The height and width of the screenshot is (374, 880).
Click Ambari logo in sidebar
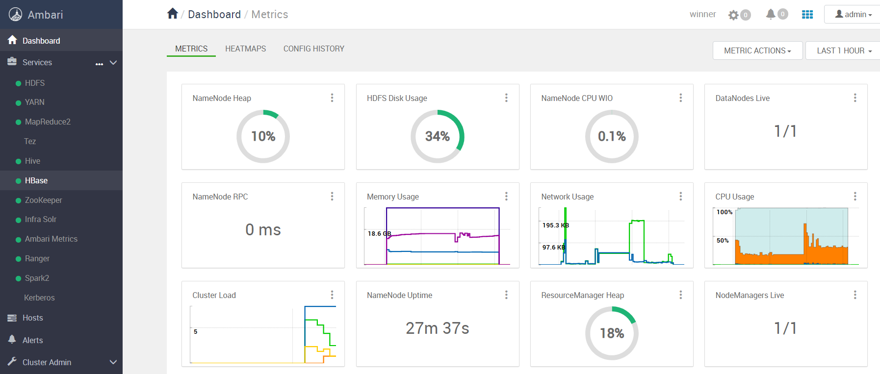(x=16, y=15)
